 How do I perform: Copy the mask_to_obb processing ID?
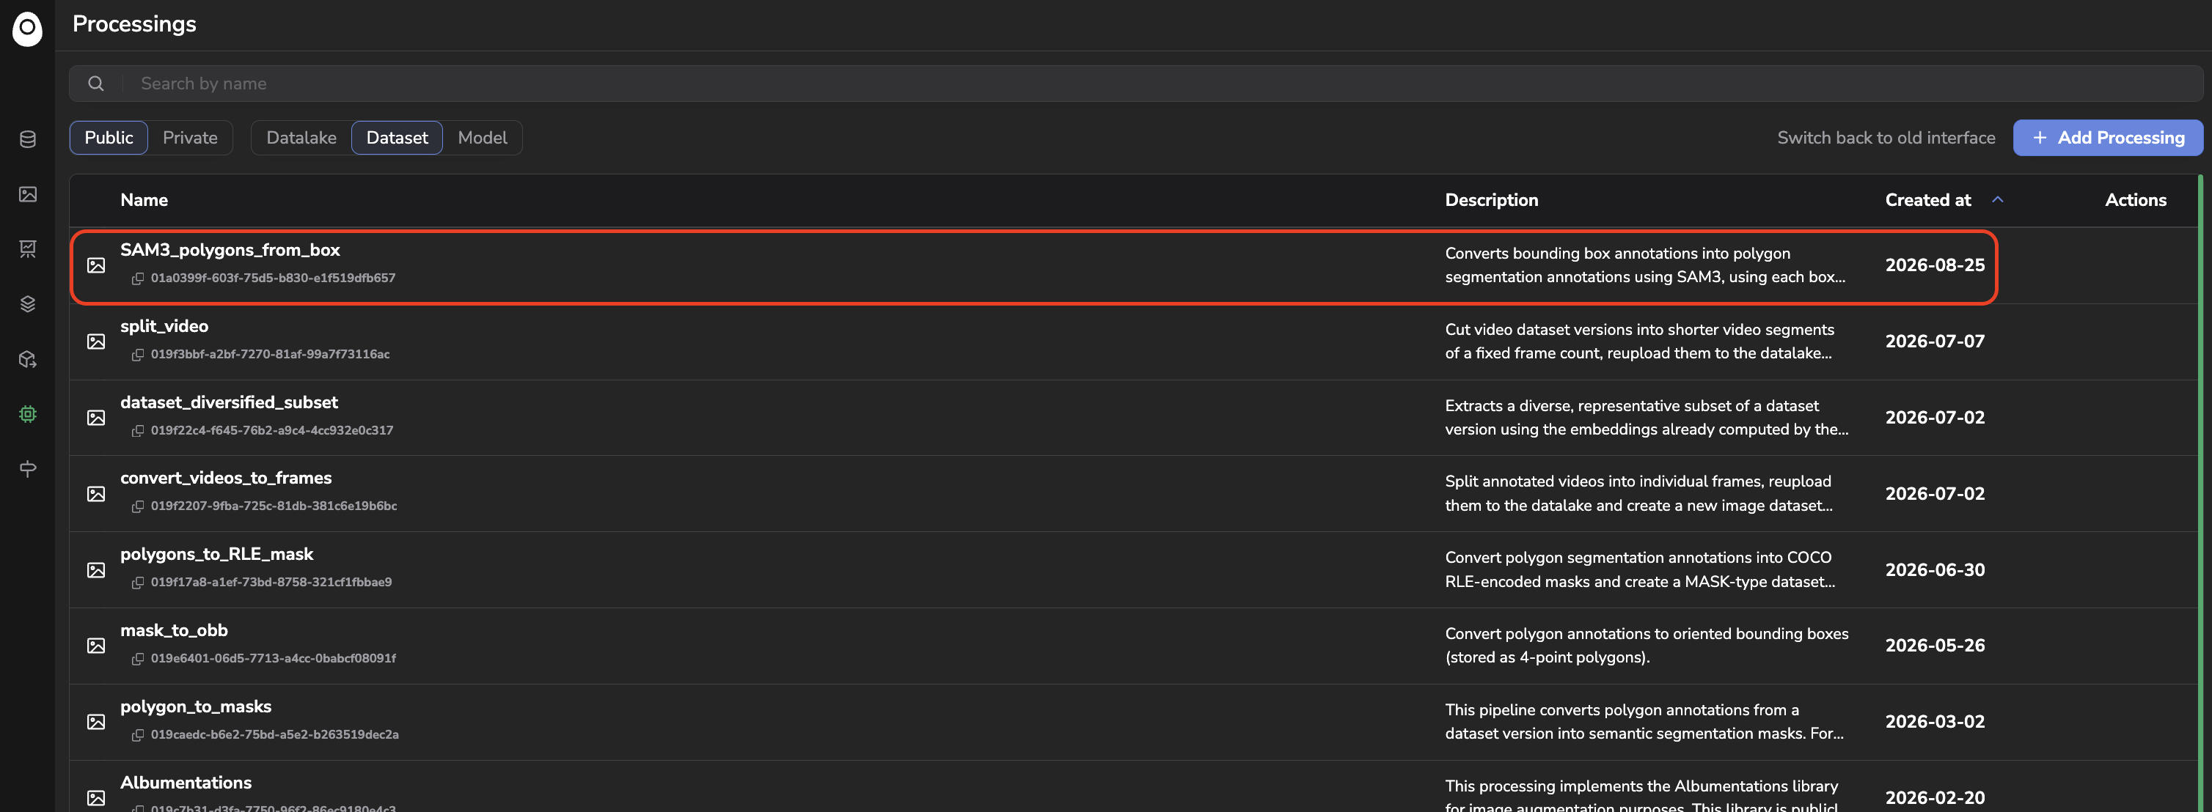[x=137, y=658]
